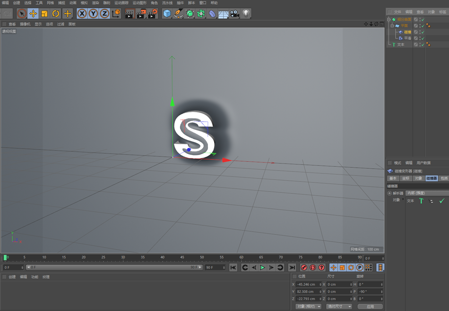Expand the 对象 list arrow
This screenshot has height=311, width=449.
point(403,199)
